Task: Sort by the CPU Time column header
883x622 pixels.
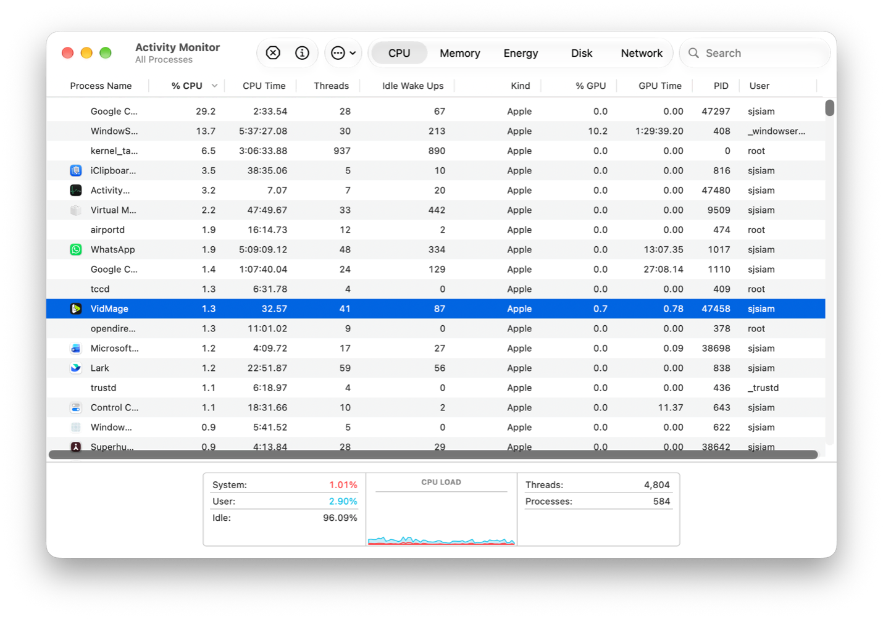Action: click(264, 86)
